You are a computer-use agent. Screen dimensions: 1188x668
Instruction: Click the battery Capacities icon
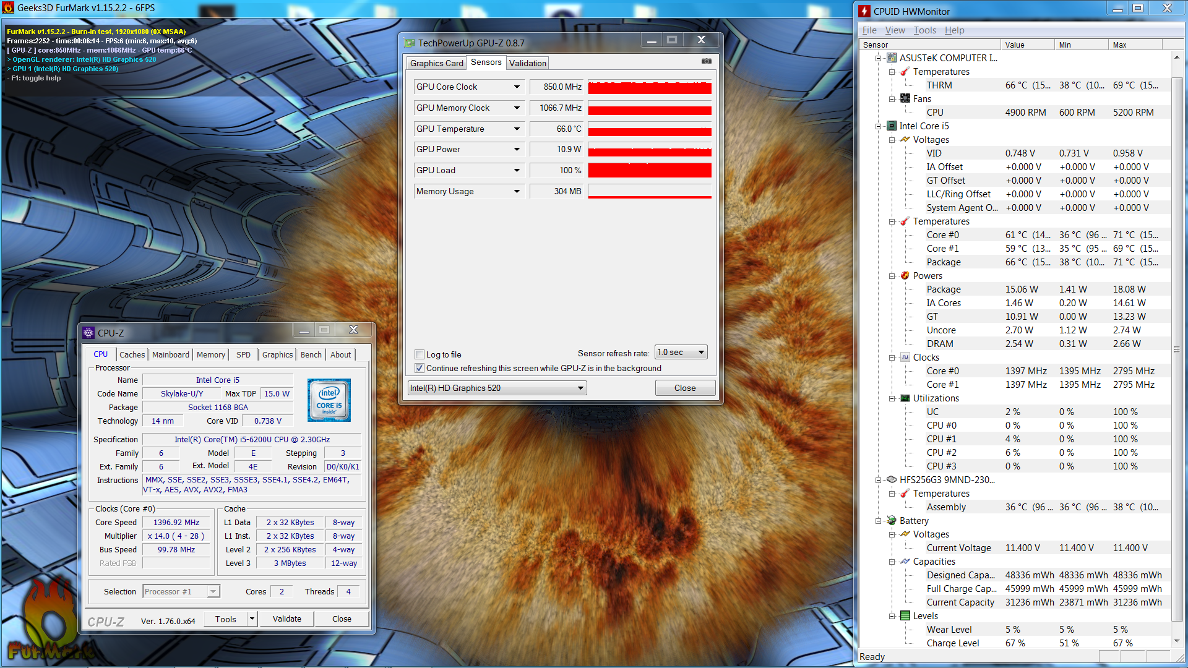point(905,562)
